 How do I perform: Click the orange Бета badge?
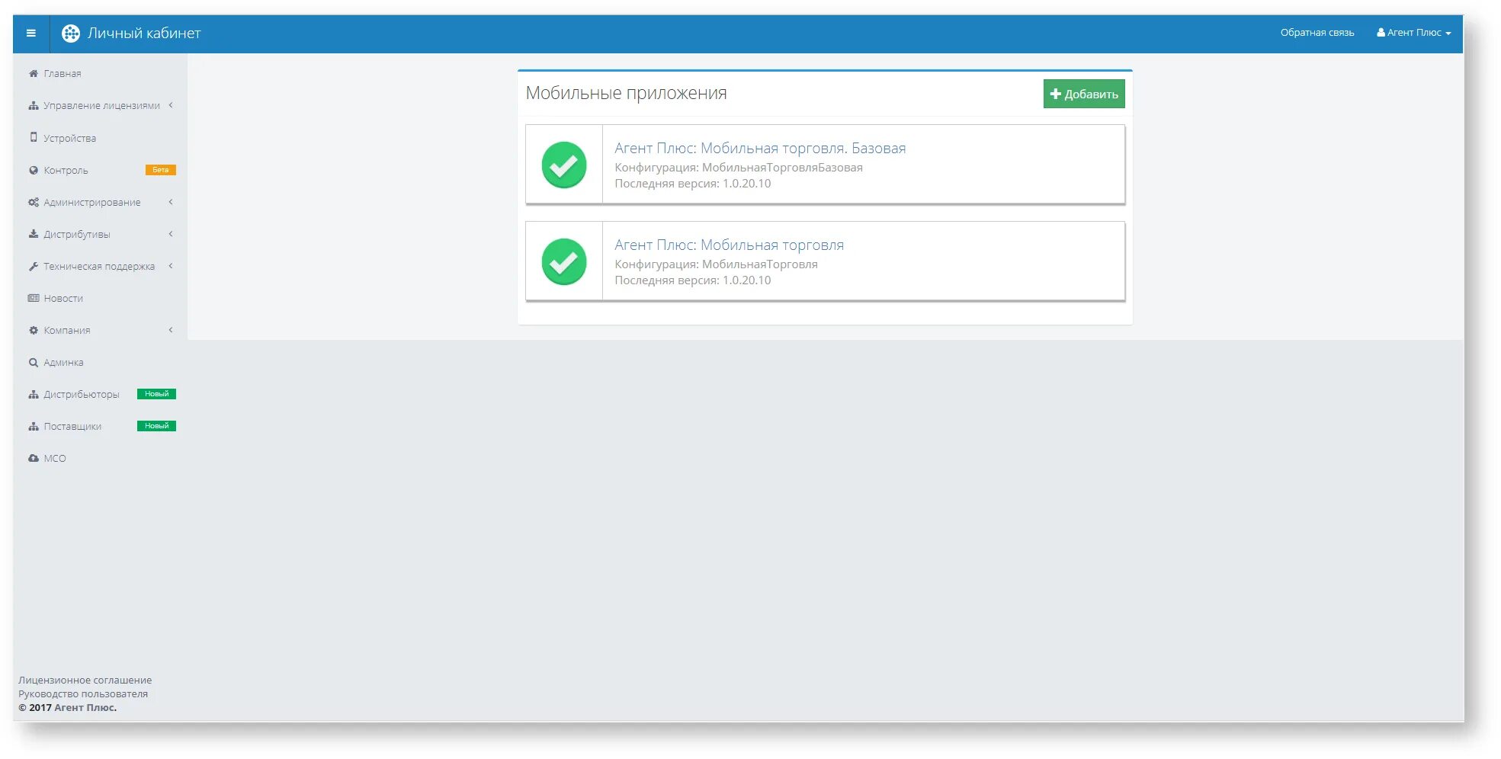coord(161,170)
